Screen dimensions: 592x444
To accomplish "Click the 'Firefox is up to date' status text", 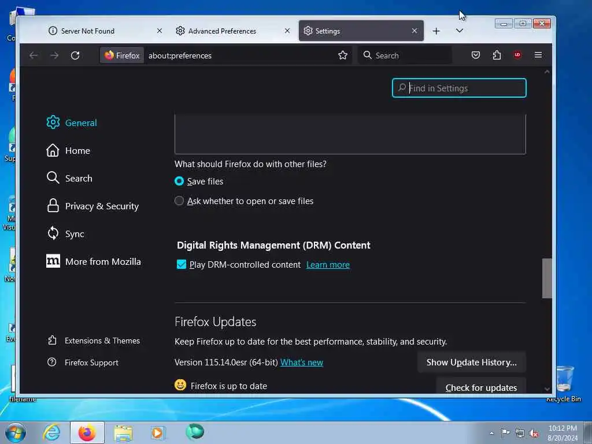I will (x=229, y=386).
